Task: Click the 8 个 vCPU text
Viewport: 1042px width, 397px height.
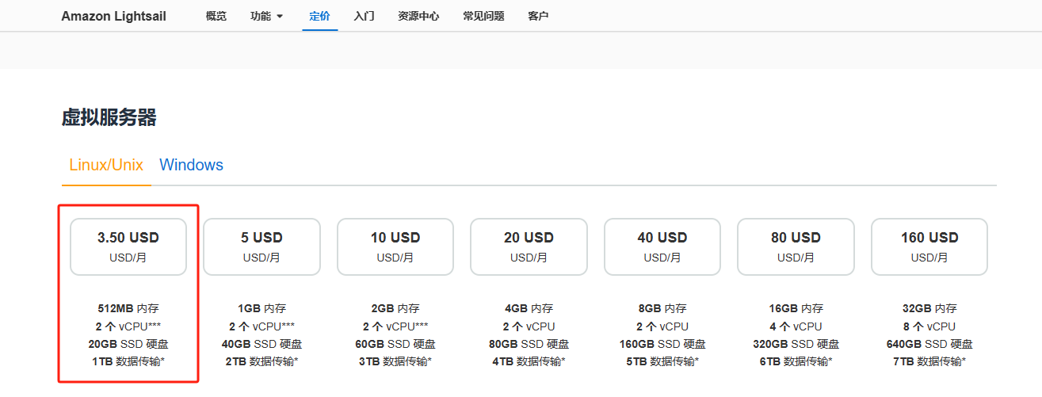Action: tap(929, 326)
